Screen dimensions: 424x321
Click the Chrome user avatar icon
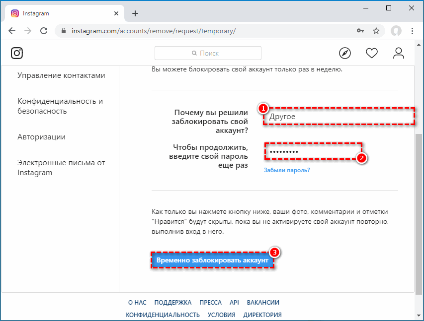tap(396, 31)
